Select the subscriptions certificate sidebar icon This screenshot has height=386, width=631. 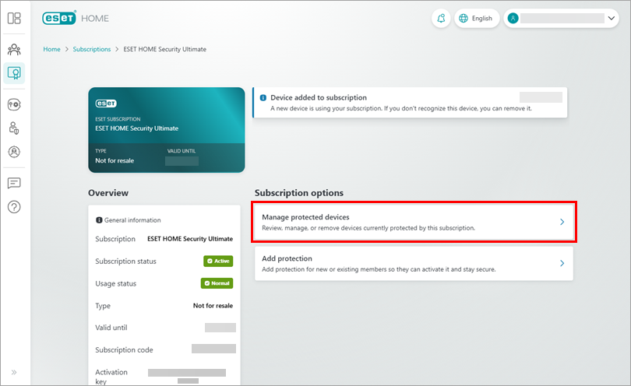click(14, 73)
